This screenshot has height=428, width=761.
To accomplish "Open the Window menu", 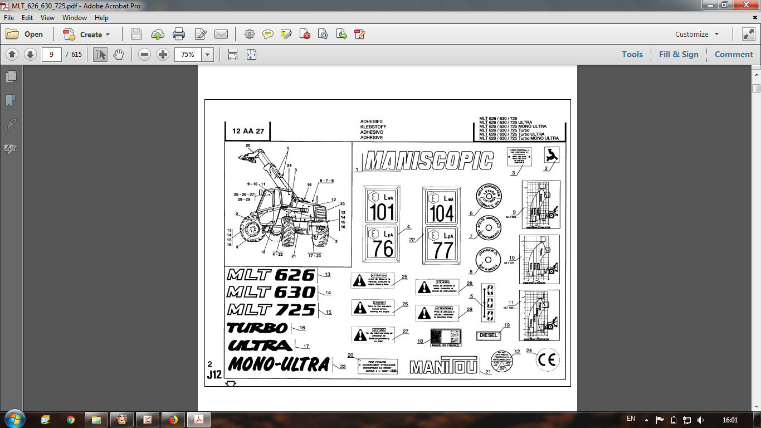I will pyautogui.click(x=75, y=18).
